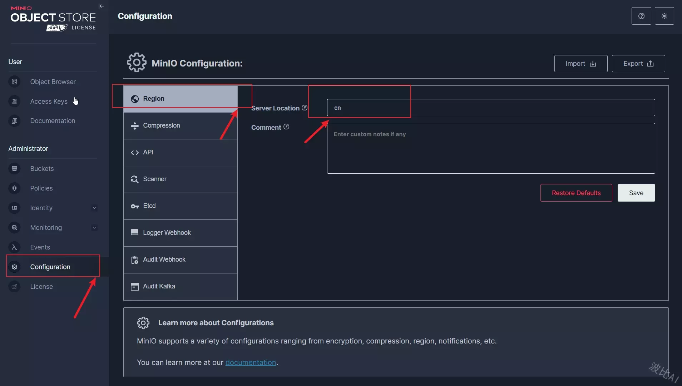
Task: Click the Access Keys sidebar icon
Action: point(14,102)
